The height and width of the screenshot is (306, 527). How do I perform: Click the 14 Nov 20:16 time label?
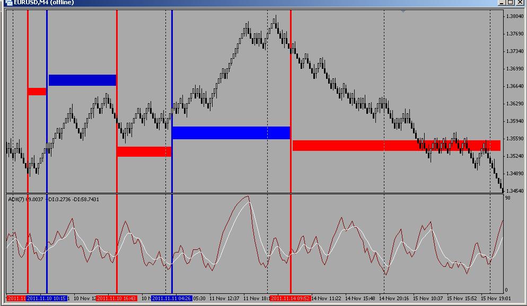coord(394,298)
